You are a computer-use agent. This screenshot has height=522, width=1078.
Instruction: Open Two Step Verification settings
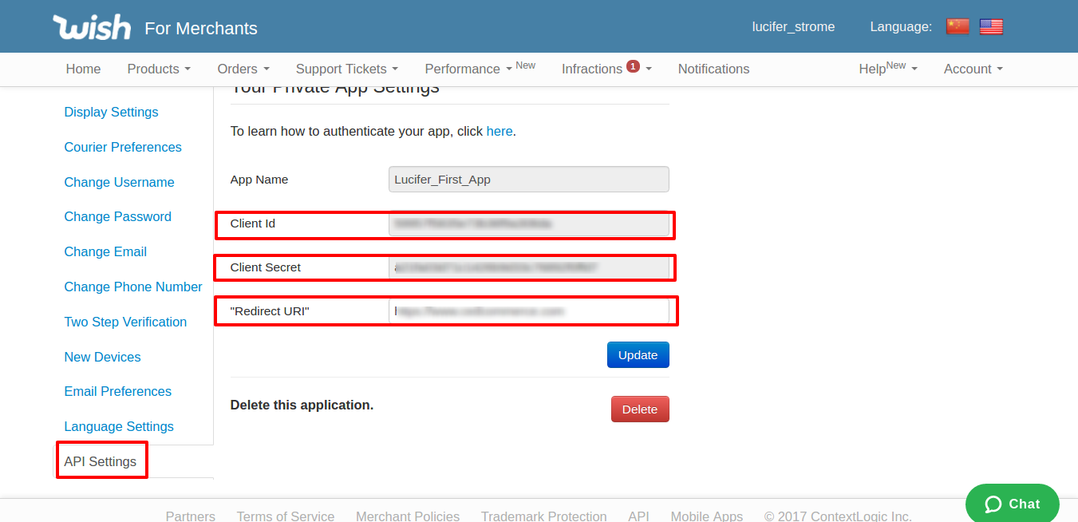(125, 322)
